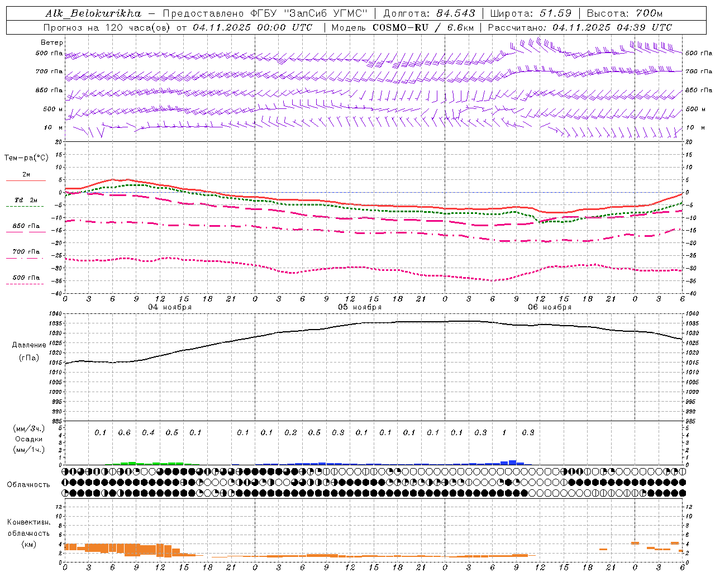Click the model name COSMO-RU / 6.6км
Screen dimensions: 715x572
pos(423,27)
